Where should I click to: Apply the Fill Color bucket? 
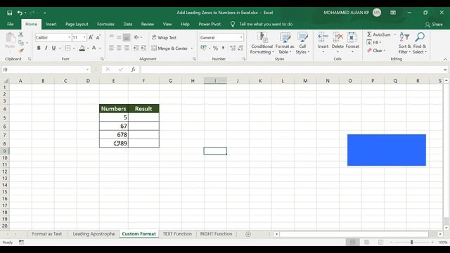pos(82,48)
